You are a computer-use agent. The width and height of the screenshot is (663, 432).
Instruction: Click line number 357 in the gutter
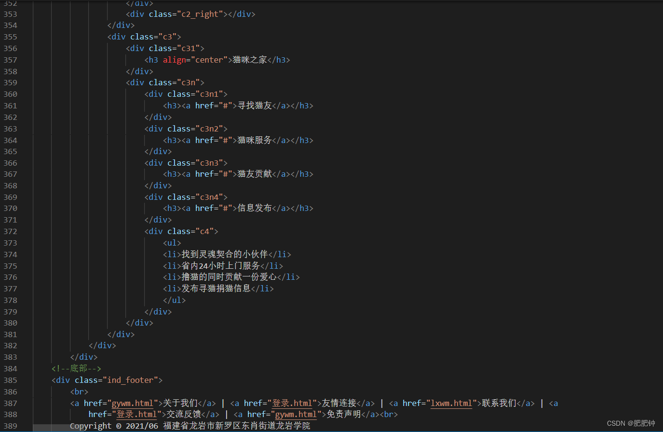pyautogui.click(x=10, y=60)
